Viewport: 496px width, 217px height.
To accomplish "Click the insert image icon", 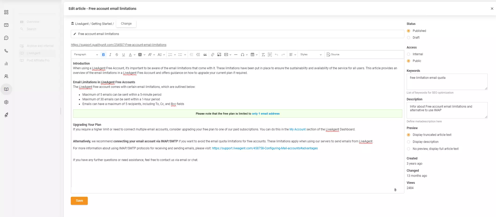I will [219, 55].
